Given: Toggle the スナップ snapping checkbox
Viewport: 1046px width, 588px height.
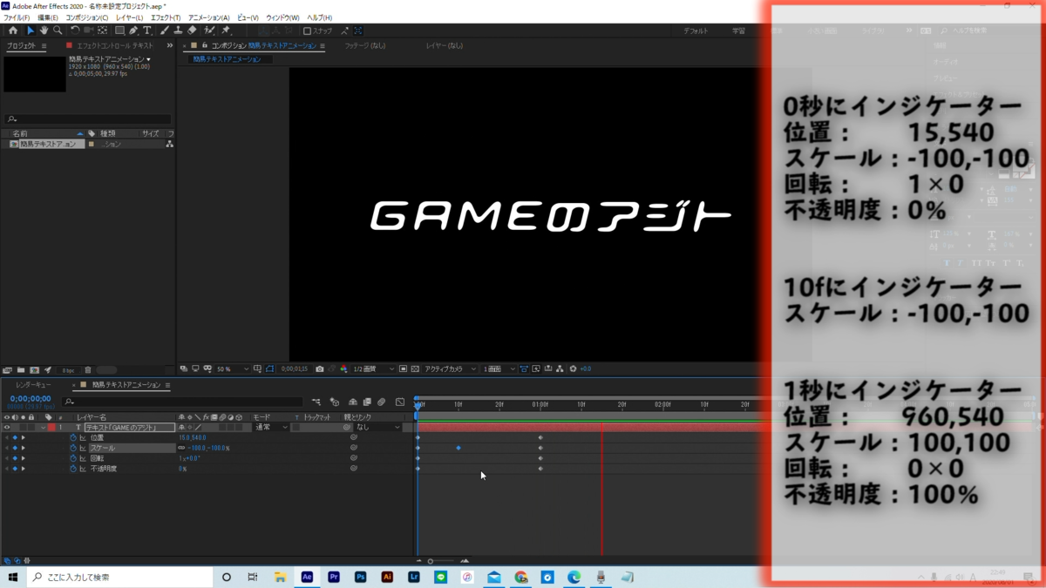Looking at the screenshot, I should click(307, 30).
